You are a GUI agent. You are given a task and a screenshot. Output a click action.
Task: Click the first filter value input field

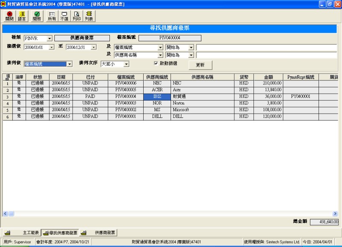click(x=266, y=47)
